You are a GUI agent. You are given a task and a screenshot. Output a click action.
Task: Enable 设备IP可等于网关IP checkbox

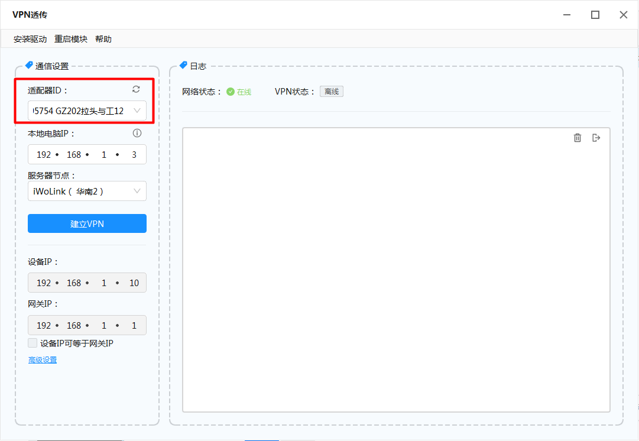pyautogui.click(x=33, y=343)
